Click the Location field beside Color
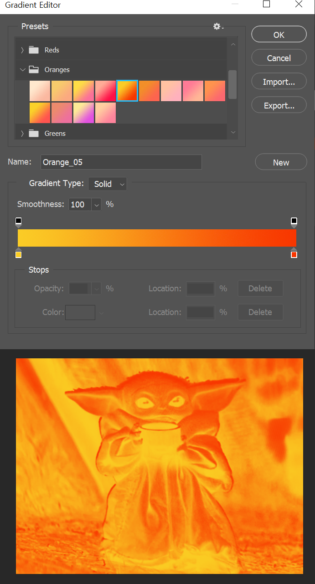The image size is (315, 584). coord(201,312)
